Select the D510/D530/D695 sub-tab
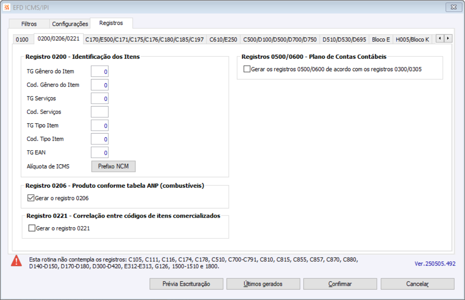The height and width of the screenshot is (300, 465). [x=344, y=40]
